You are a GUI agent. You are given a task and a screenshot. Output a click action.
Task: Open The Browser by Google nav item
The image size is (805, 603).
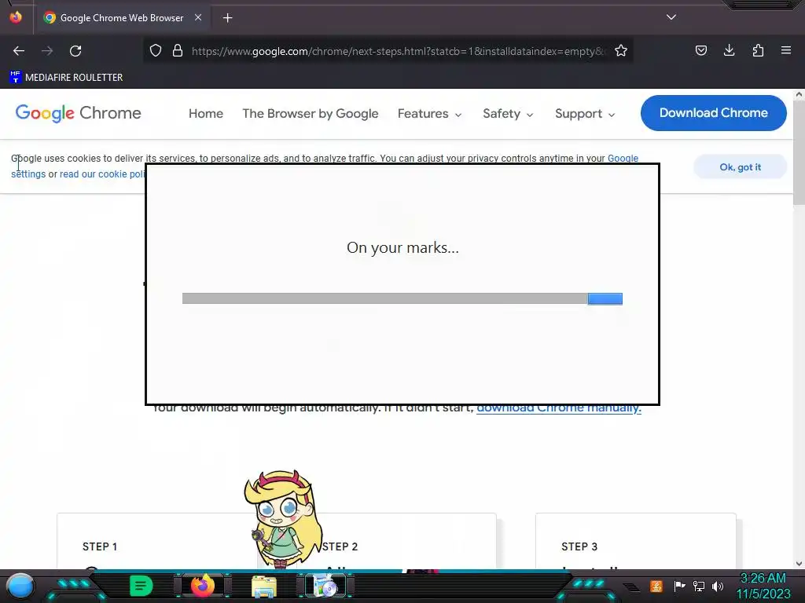[310, 113]
